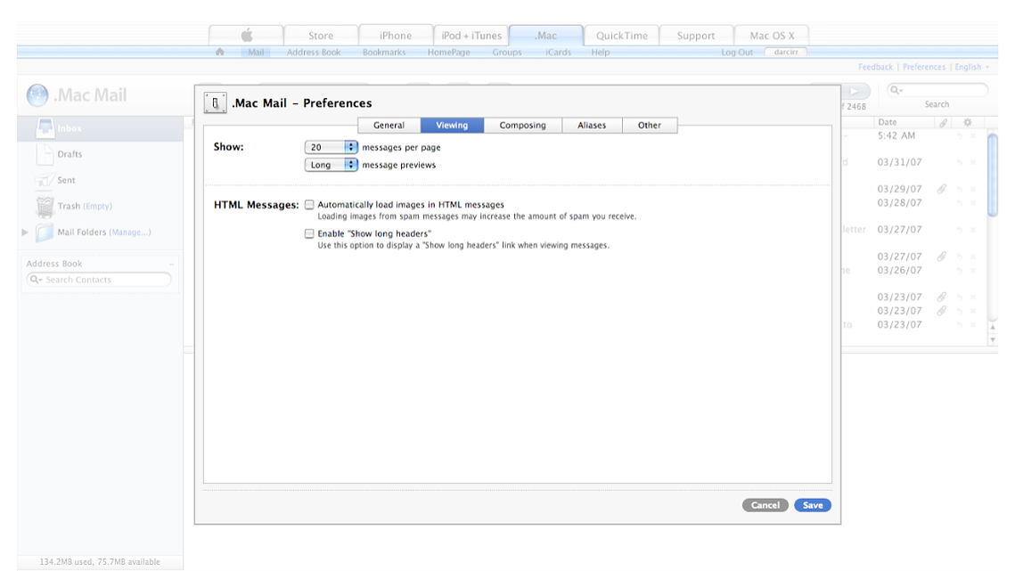1015x571 pixels.
Task: Open the Support tab
Action: pos(696,36)
